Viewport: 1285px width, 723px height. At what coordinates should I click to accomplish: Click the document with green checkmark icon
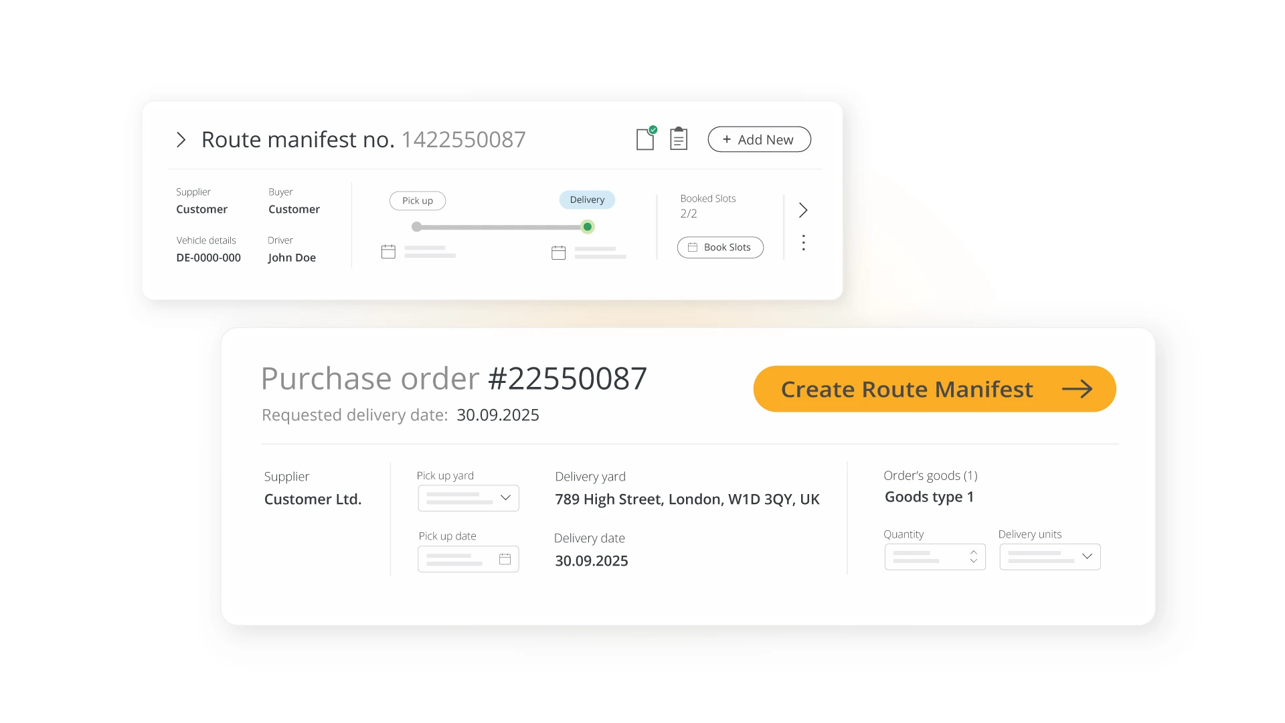click(x=645, y=139)
